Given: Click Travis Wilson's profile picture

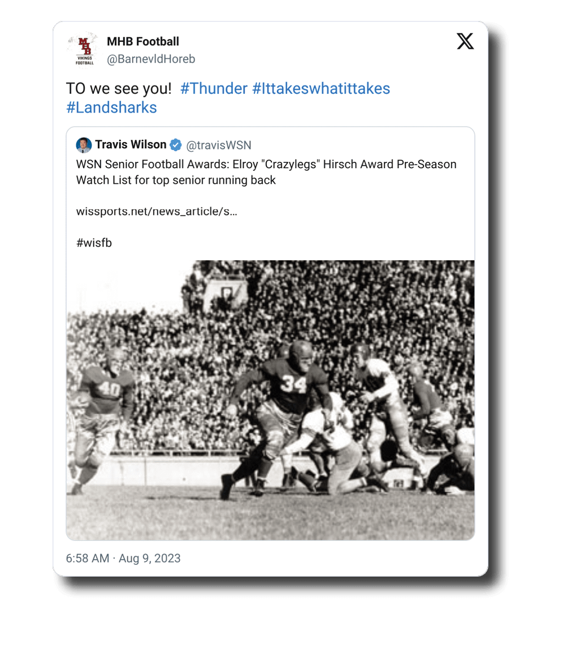Looking at the screenshot, I should coord(84,145).
